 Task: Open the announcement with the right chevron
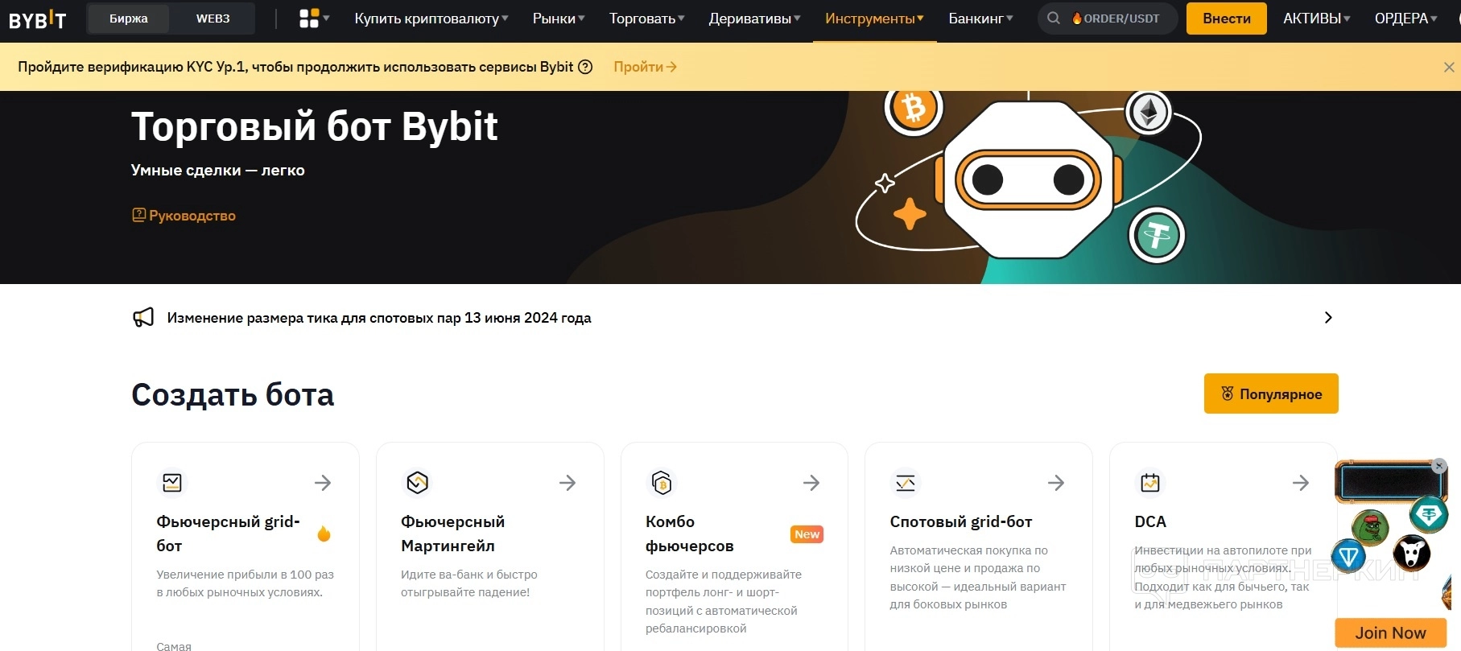click(x=1328, y=318)
